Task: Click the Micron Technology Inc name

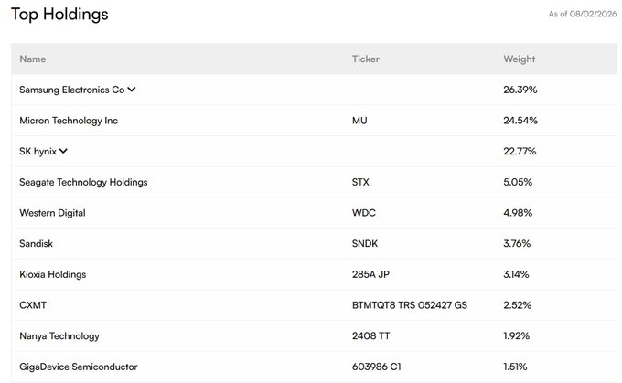Action: tap(69, 121)
